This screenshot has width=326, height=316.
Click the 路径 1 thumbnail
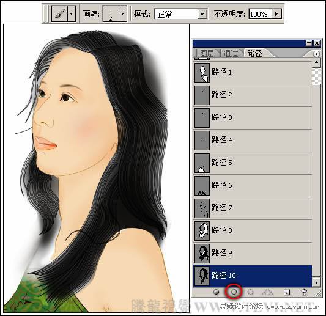click(x=202, y=73)
